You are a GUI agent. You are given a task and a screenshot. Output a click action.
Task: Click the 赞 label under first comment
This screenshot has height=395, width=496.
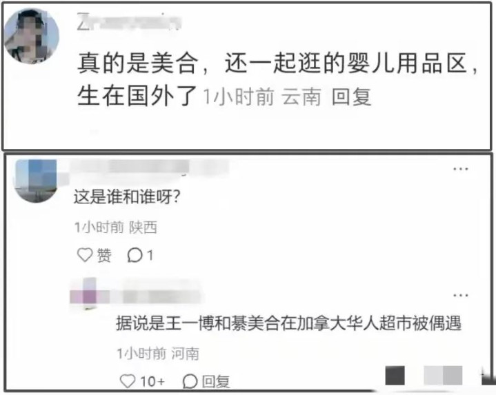pyautogui.click(x=103, y=255)
